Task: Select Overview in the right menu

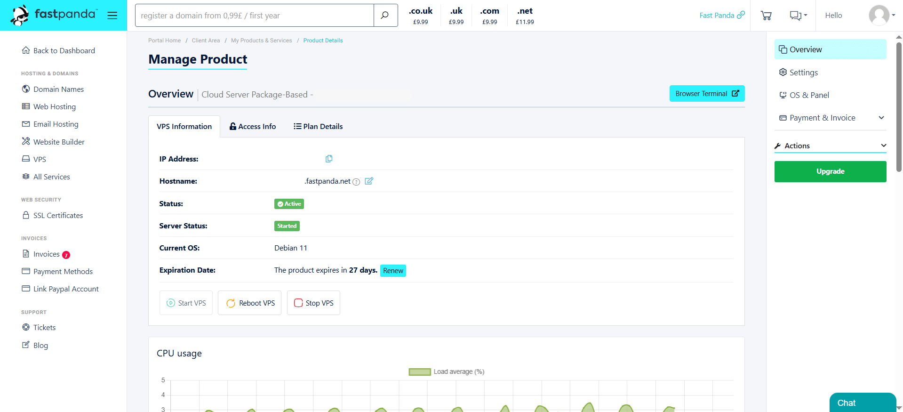Action: tap(830, 49)
